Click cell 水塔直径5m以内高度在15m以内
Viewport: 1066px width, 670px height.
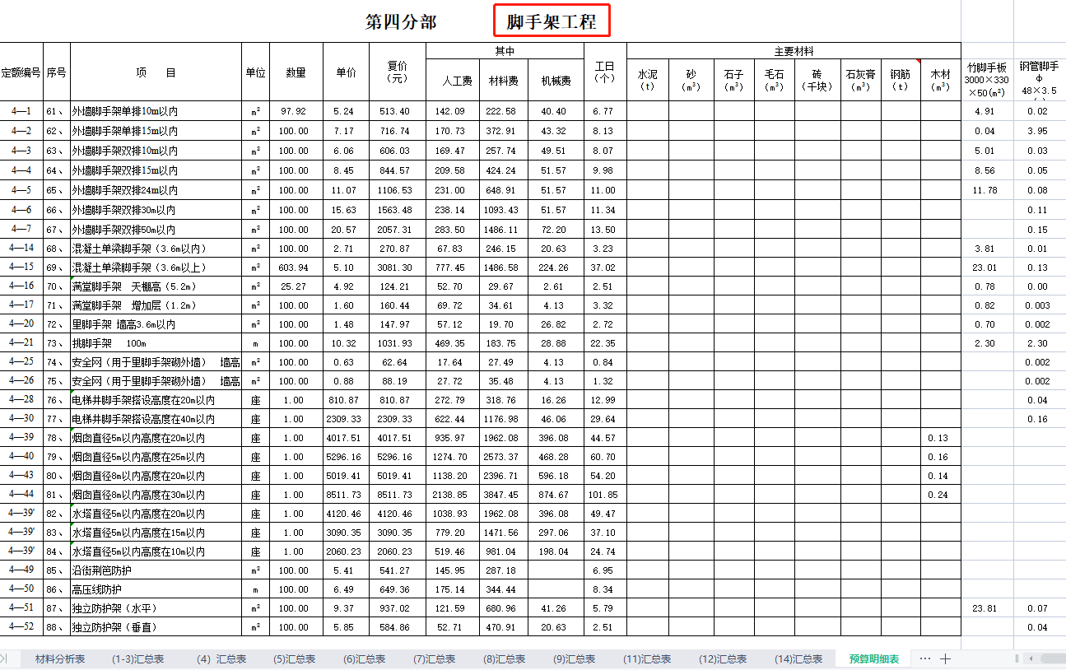156,533
